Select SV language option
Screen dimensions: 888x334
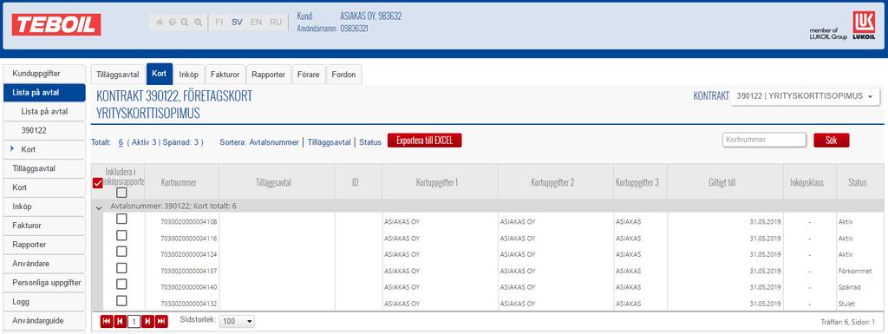click(x=238, y=22)
